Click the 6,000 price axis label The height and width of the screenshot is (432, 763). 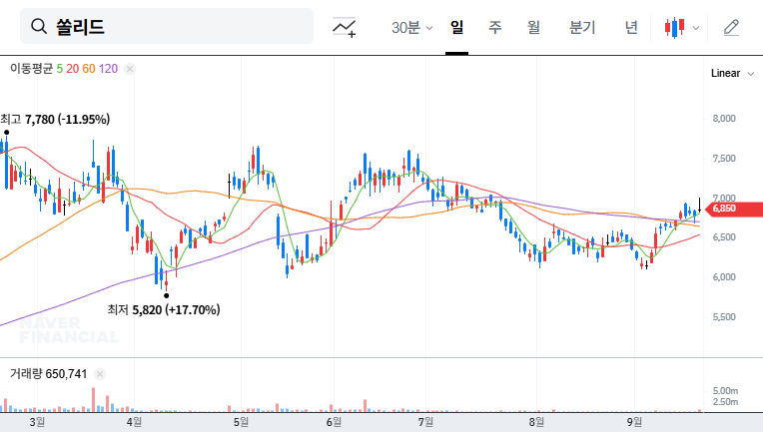pyautogui.click(x=724, y=277)
